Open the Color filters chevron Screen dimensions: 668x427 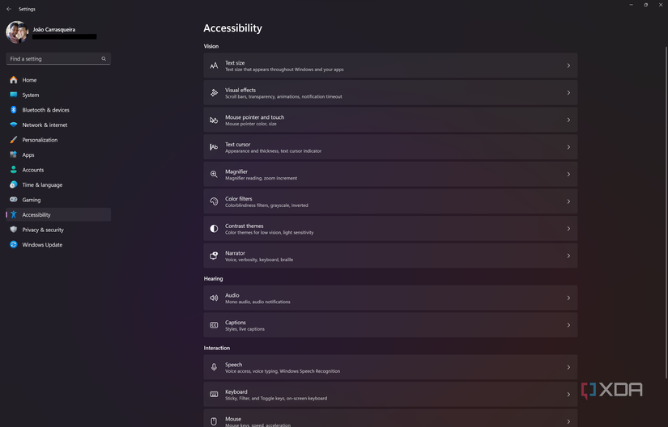568,201
